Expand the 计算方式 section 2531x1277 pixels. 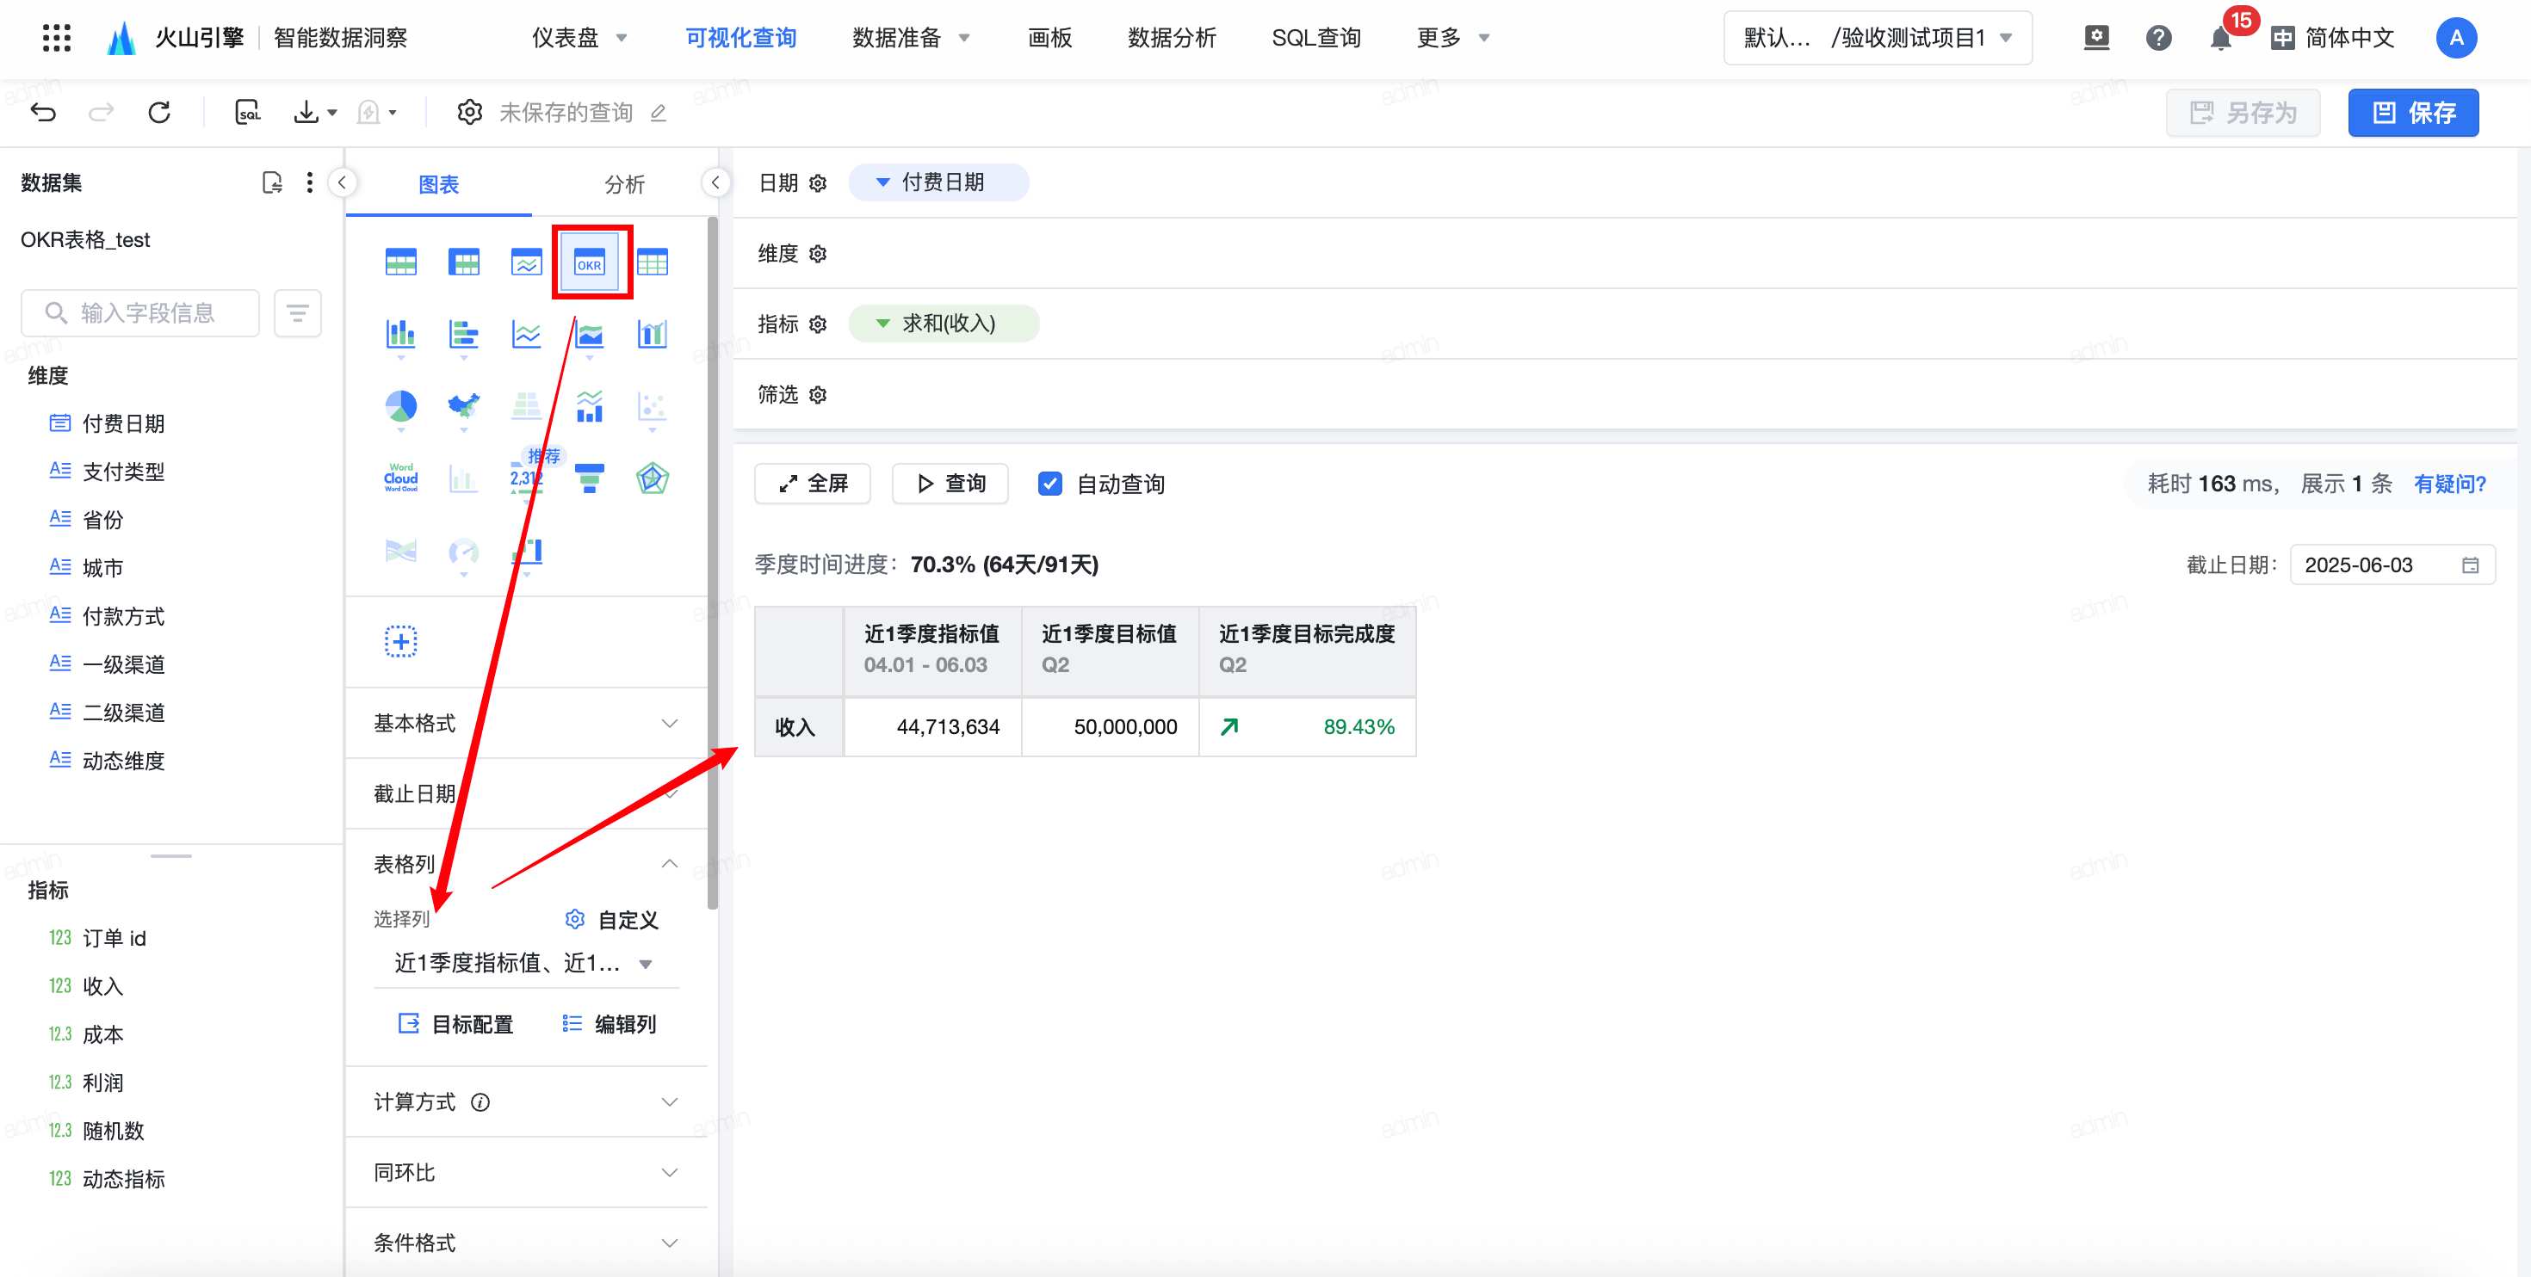[x=527, y=1102]
